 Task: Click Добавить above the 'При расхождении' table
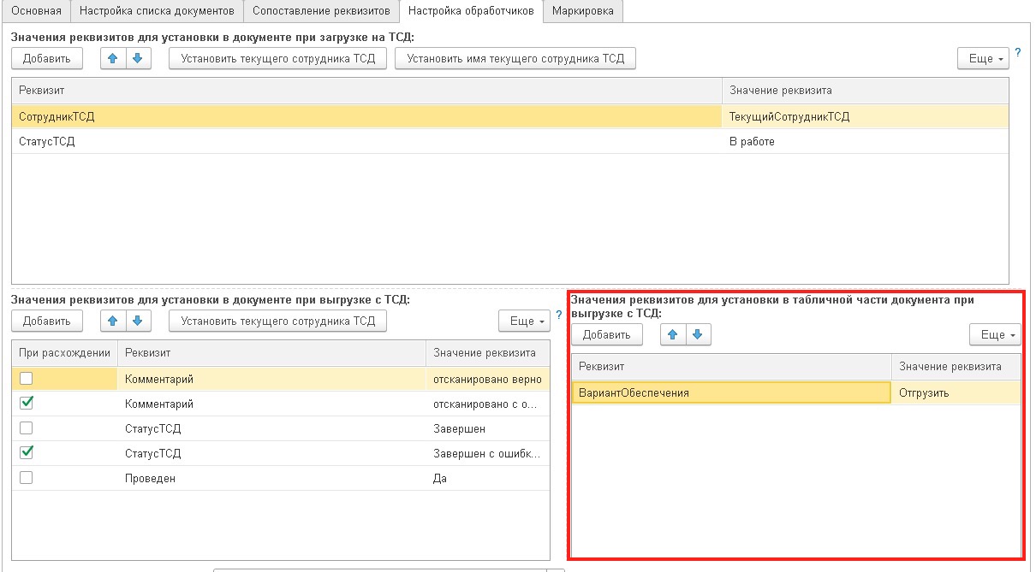47,321
